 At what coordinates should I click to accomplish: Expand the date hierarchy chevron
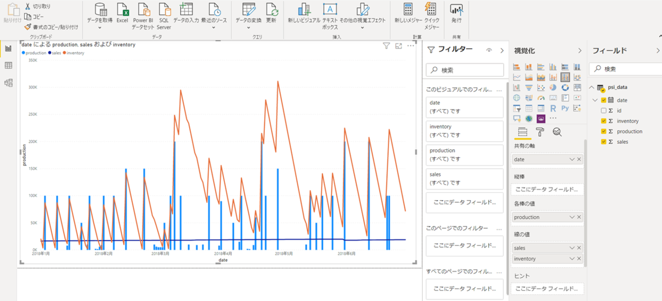[596, 100]
